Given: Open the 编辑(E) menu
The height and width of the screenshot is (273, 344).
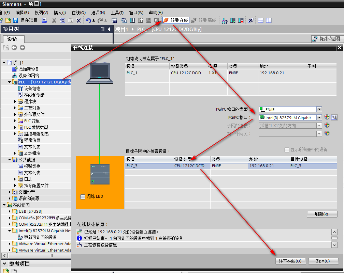Looking at the screenshot, I should 22,13.
